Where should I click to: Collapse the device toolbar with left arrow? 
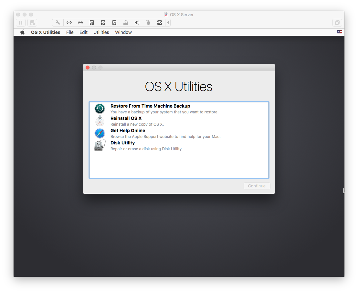coord(168,23)
